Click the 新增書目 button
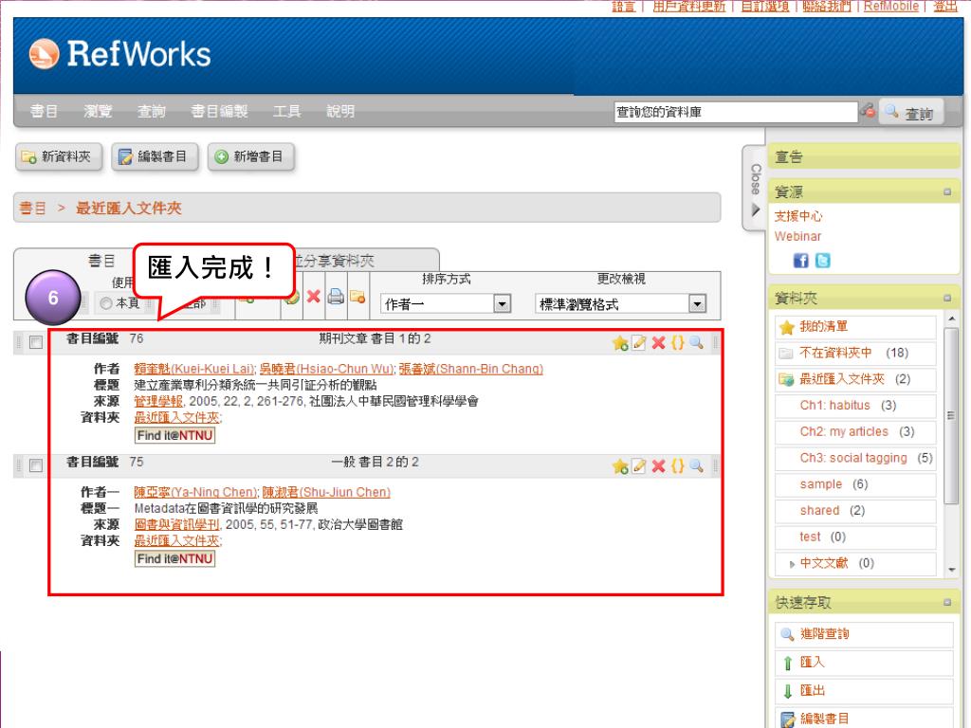971x728 pixels. click(250, 157)
